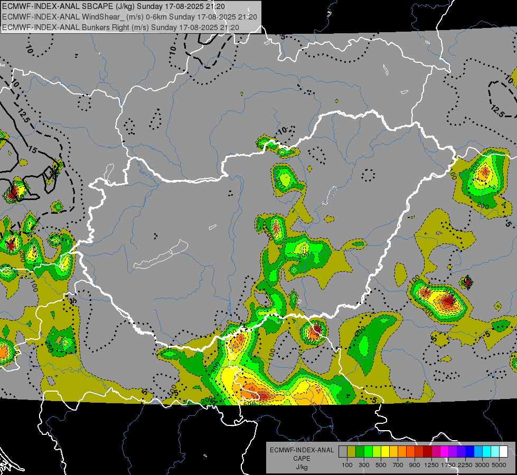Select the yellow-green legend swatch before 500
517x475 pixels.
[x=377, y=452]
